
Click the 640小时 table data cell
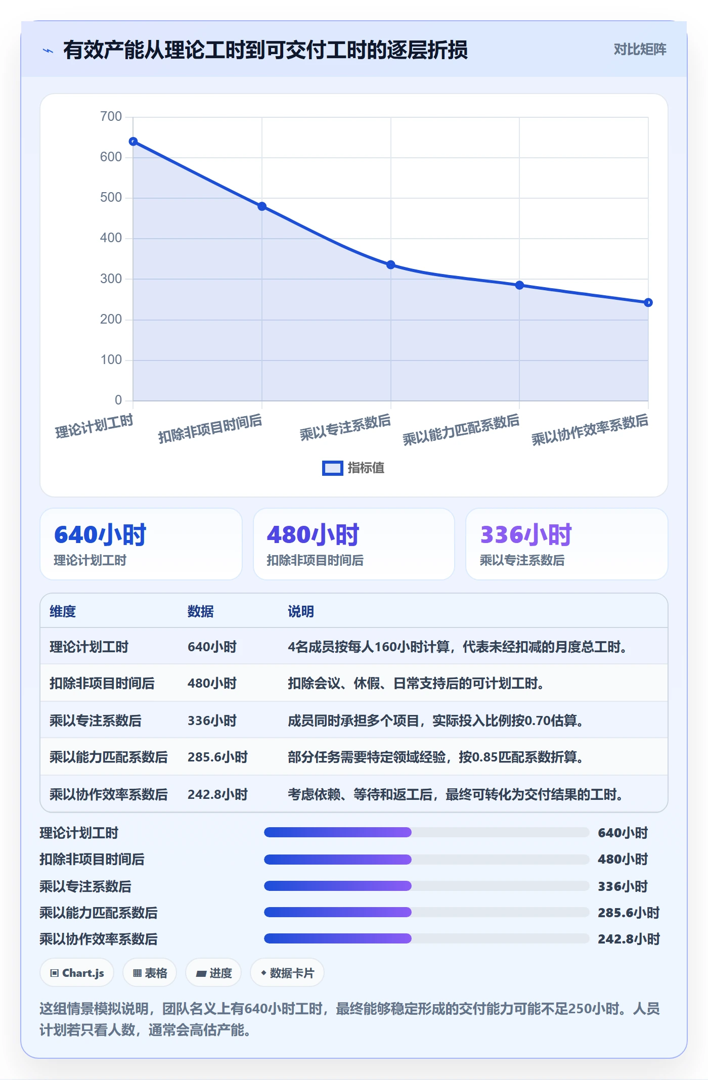212,647
